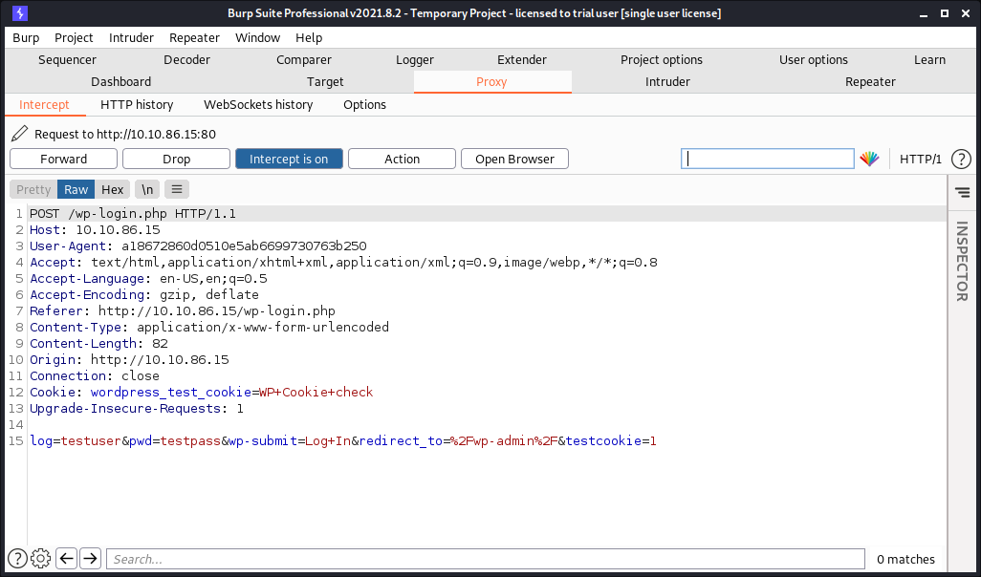Click the Burp Suite lightning logo icon
This screenshot has height=577, width=981.
coord(19,13)
